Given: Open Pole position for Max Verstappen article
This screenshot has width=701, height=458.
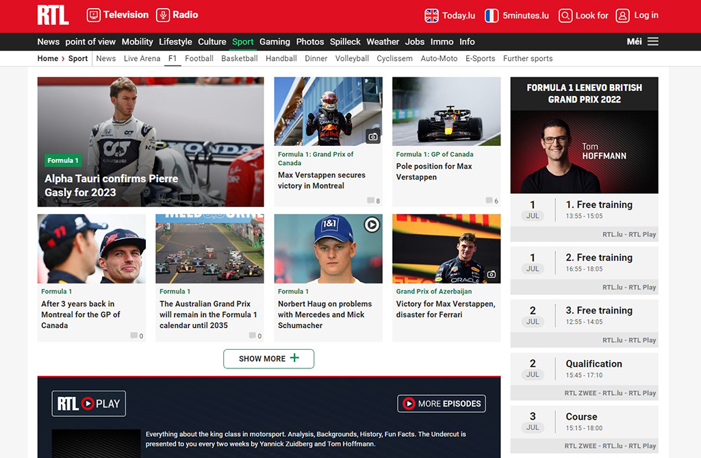Looking at the screenshot, I should 433,171.
